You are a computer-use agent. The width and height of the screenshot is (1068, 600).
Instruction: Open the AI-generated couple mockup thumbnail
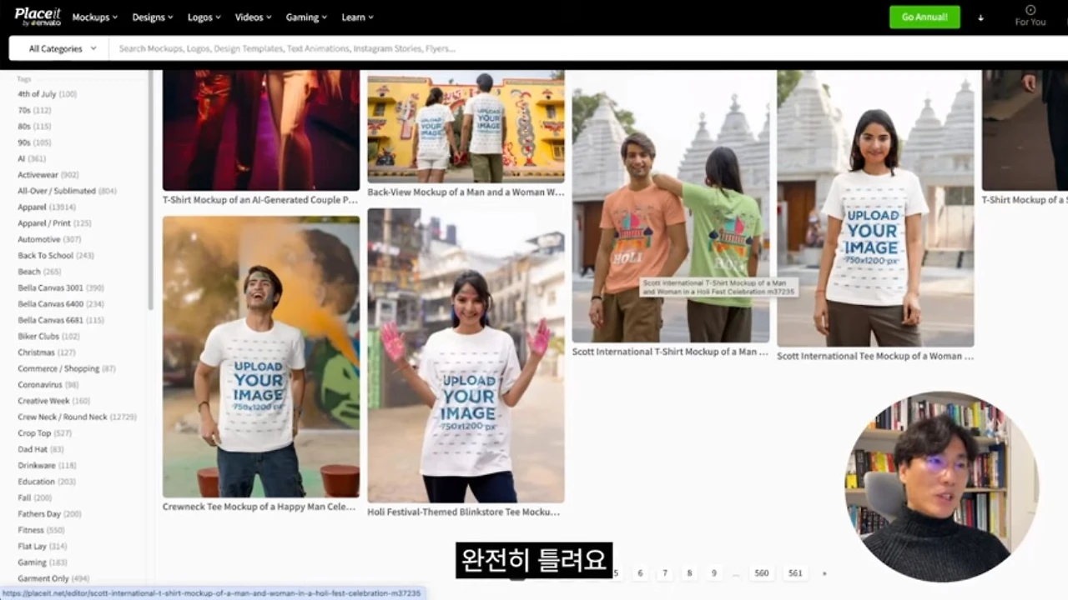[261, 131]
